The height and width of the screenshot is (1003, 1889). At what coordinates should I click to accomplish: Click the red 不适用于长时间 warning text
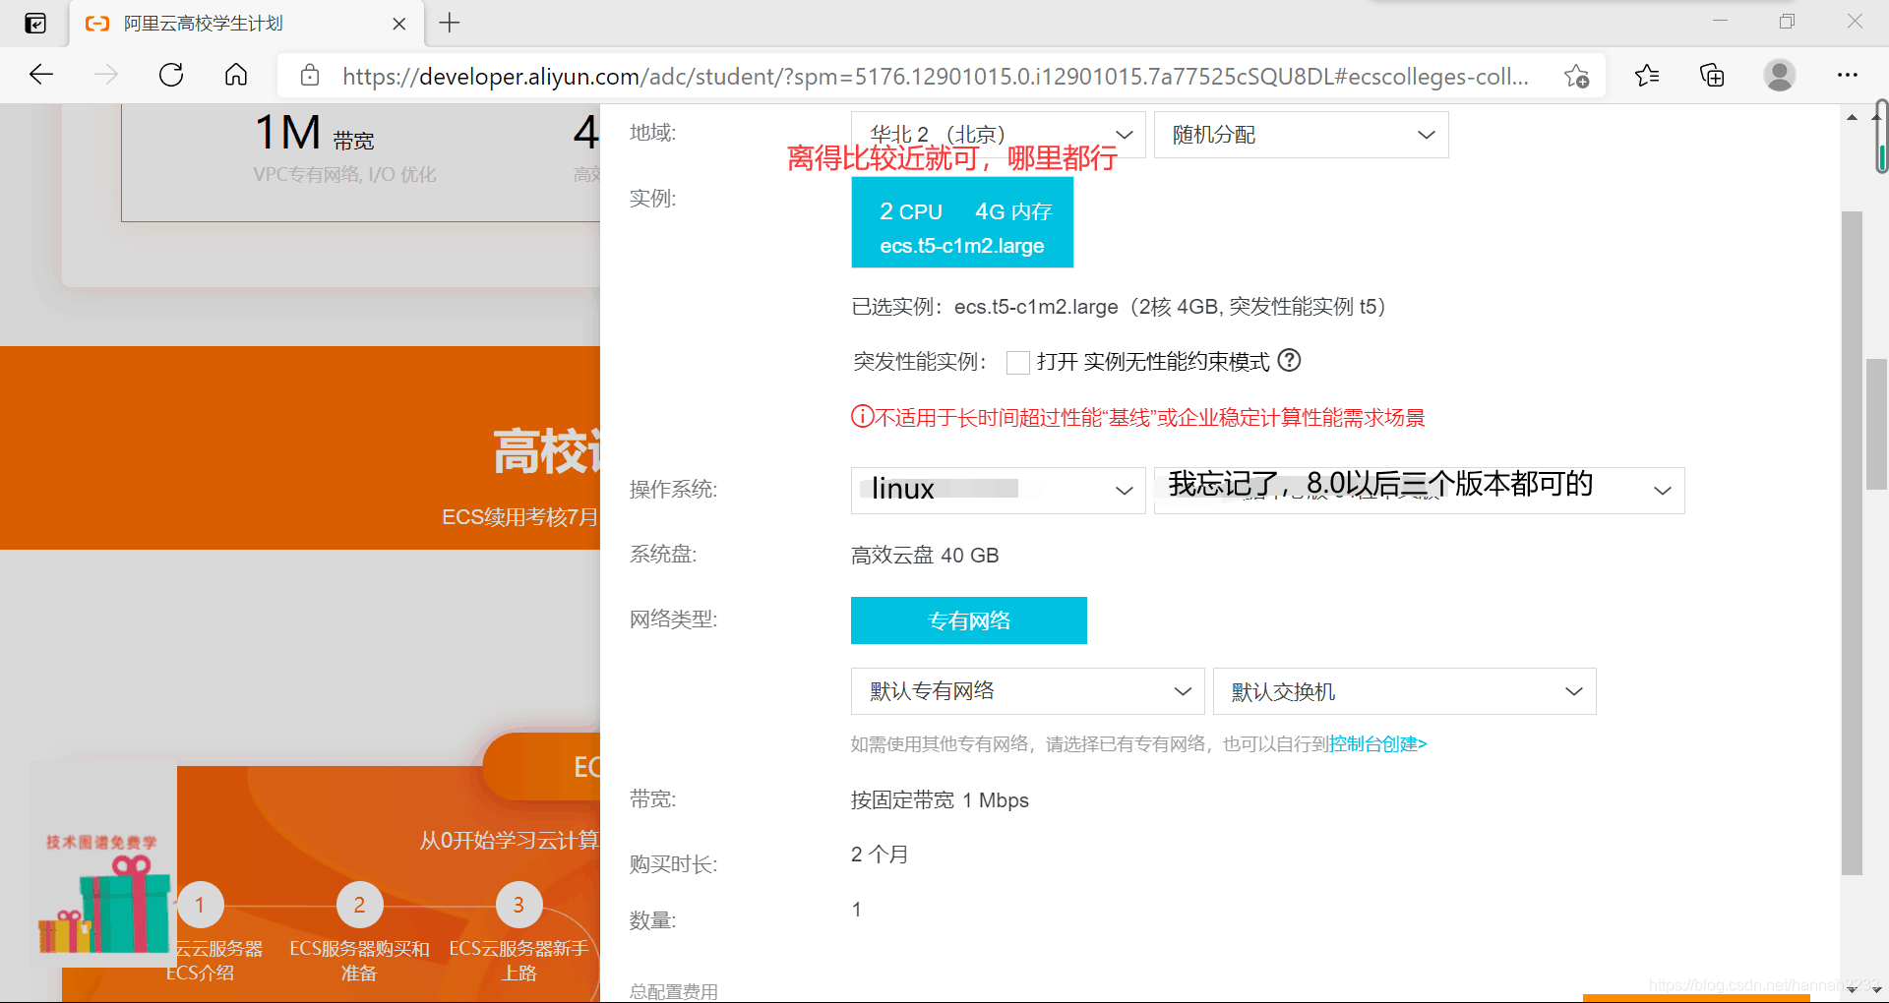pos(1138,418)
